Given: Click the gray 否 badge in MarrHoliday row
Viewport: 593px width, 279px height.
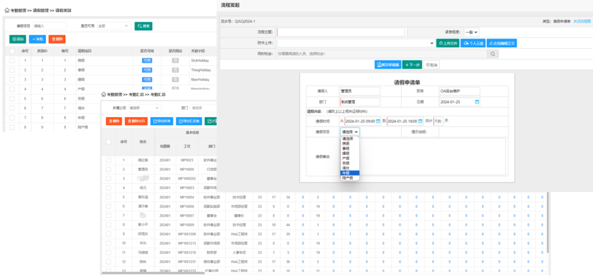Looking at the screenshot, I should click(175, 80).
